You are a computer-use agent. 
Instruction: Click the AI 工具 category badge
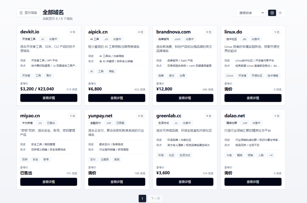[94, 39]
